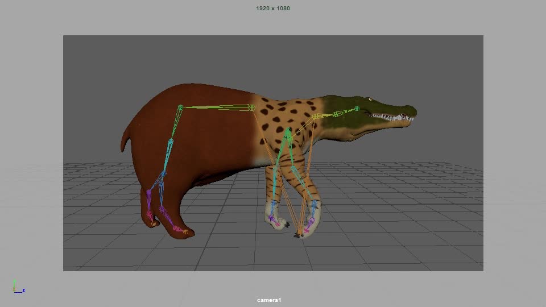Click the camera1 viewport label
This screenshot has height=307, width=546.
pyautogui.click(x=269, y=300)
